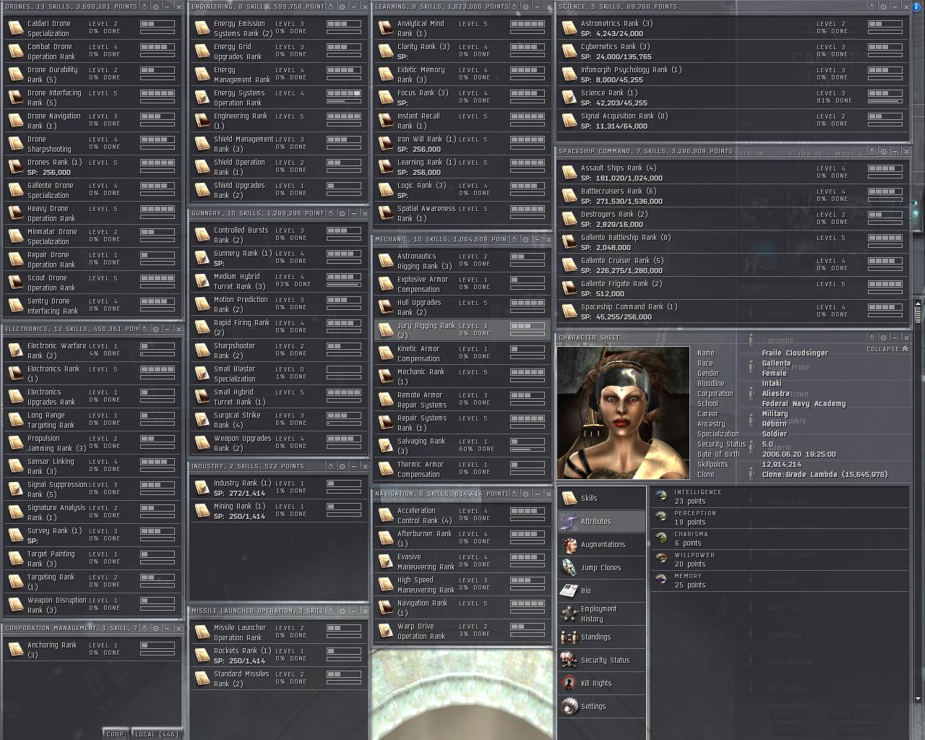
Task: Open the Local [446] chat channel
Action: 156,733
